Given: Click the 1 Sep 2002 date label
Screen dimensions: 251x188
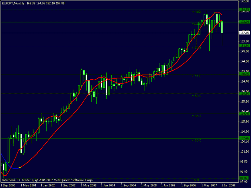Looking at the screenshot, I should (x=68, y=186).
